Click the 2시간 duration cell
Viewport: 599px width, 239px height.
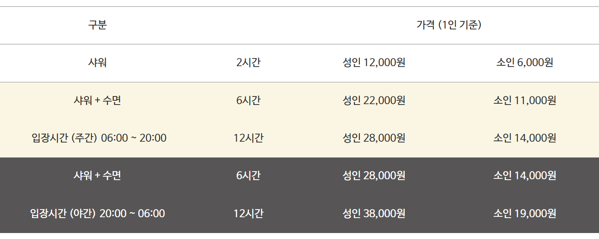pyautogui.click(x=248, y=63)
